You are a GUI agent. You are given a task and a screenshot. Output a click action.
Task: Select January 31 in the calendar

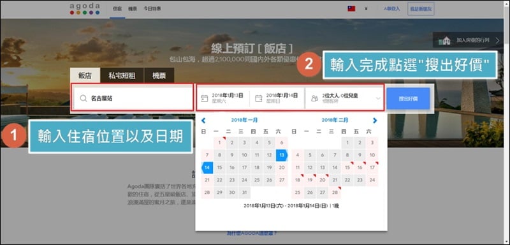point(244,193)
